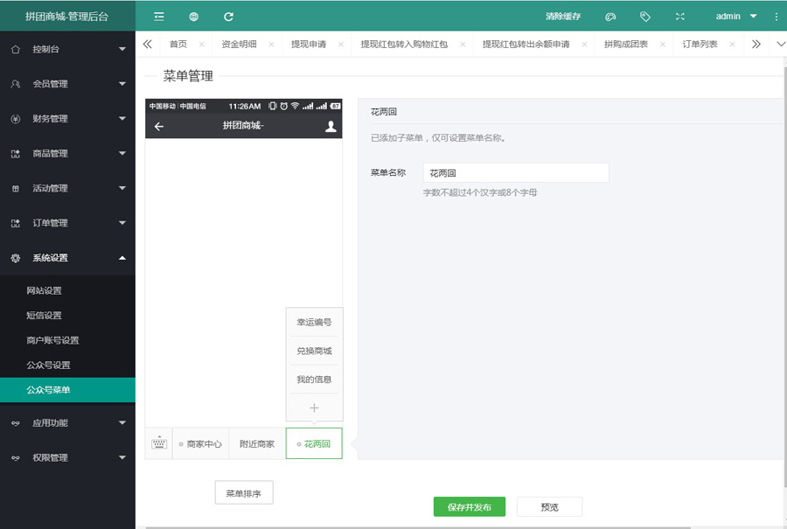Image resolution: width=787 pixels, height=529 pixels.
Task: Click the 菜单名称 input field
Action: point(515,173)
